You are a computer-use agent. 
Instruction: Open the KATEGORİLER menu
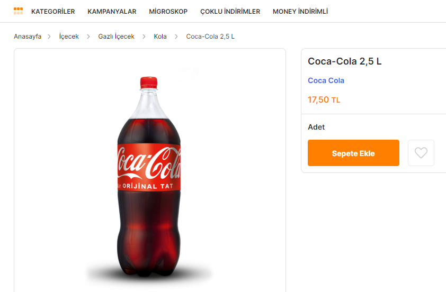tap(53, 11)
